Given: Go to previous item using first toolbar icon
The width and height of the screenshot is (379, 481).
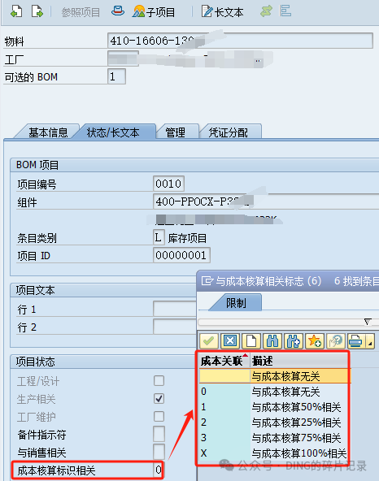Looking at the screenshot, I should click(x=16, y=11).
